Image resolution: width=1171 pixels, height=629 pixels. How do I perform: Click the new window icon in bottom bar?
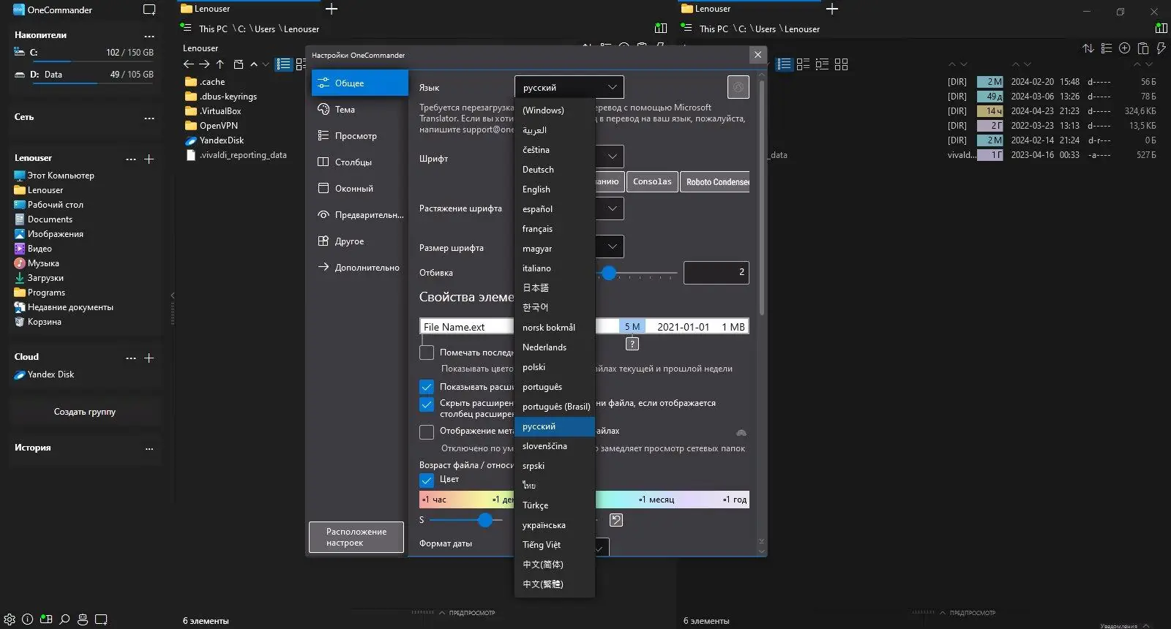[101, 619]
